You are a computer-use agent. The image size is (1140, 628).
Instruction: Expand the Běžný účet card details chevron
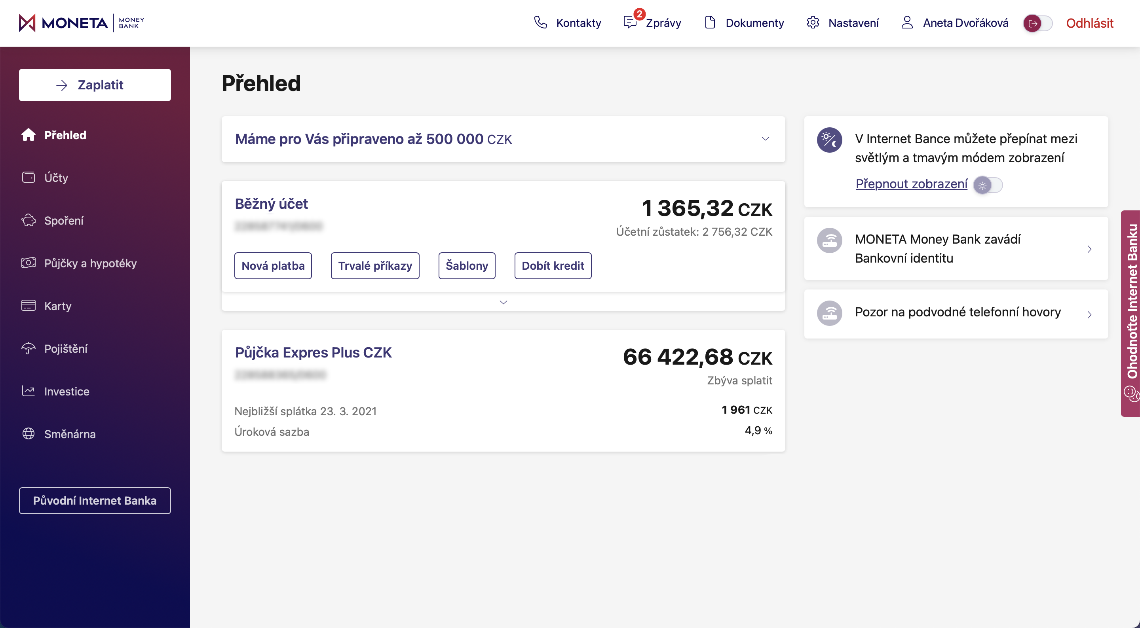pyautogui.click(x=503, y=302)
